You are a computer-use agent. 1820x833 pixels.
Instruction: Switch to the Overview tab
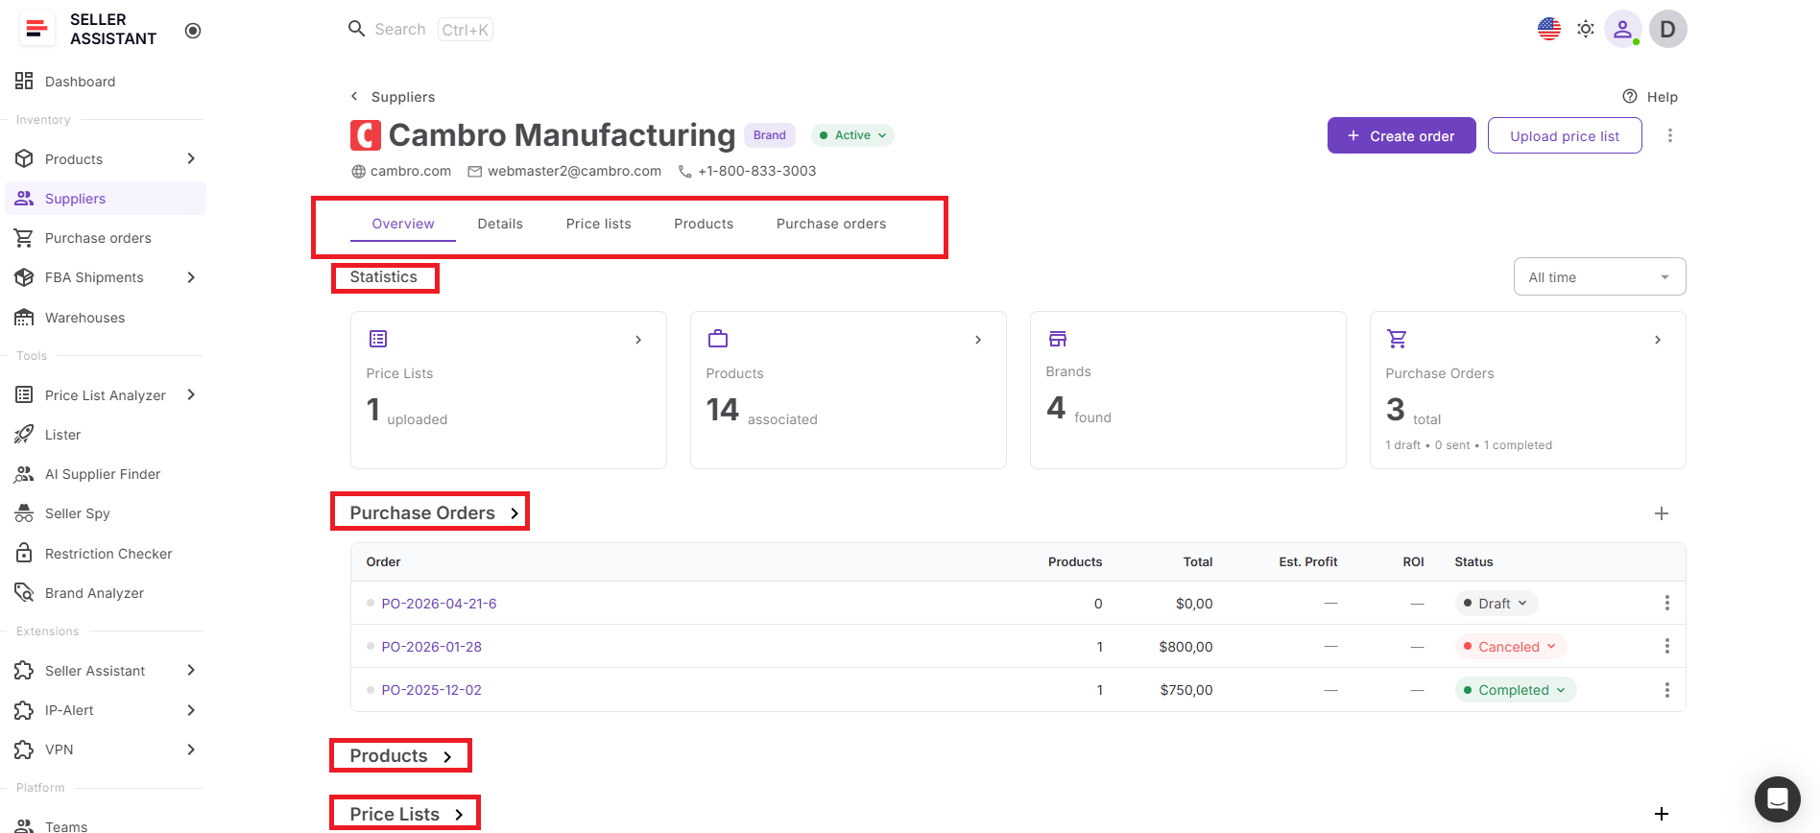click(403, 224)
